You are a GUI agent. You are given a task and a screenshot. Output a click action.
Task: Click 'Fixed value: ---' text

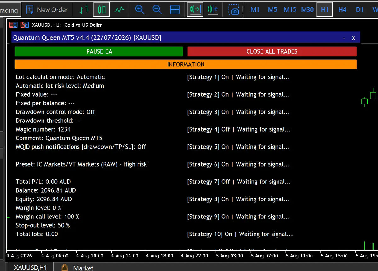[37, 94]
